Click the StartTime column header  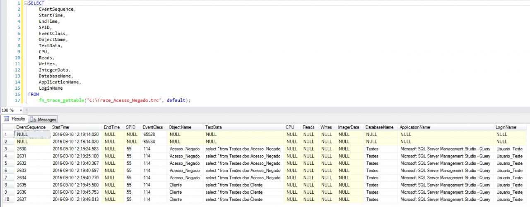(61, 127)
